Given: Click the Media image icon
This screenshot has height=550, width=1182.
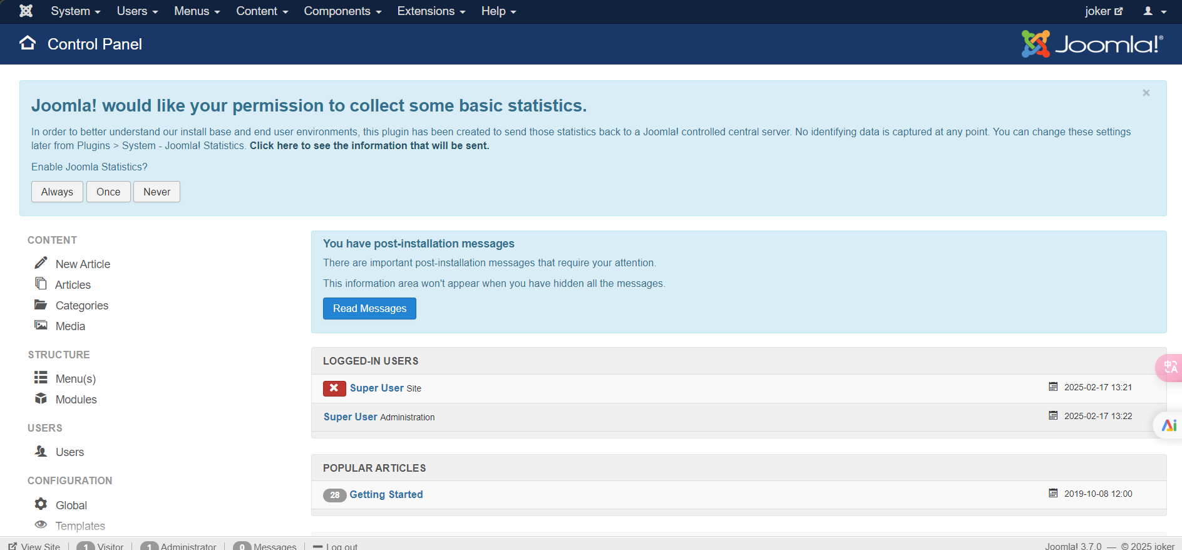Looking at the screenshot, I should 41,325.
